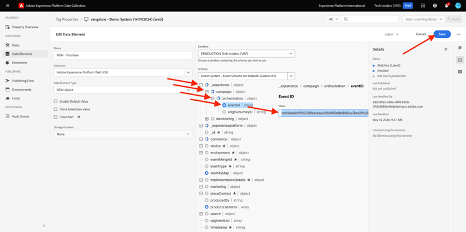Open the Sandbox dropdown

click(x=247, y=53)
